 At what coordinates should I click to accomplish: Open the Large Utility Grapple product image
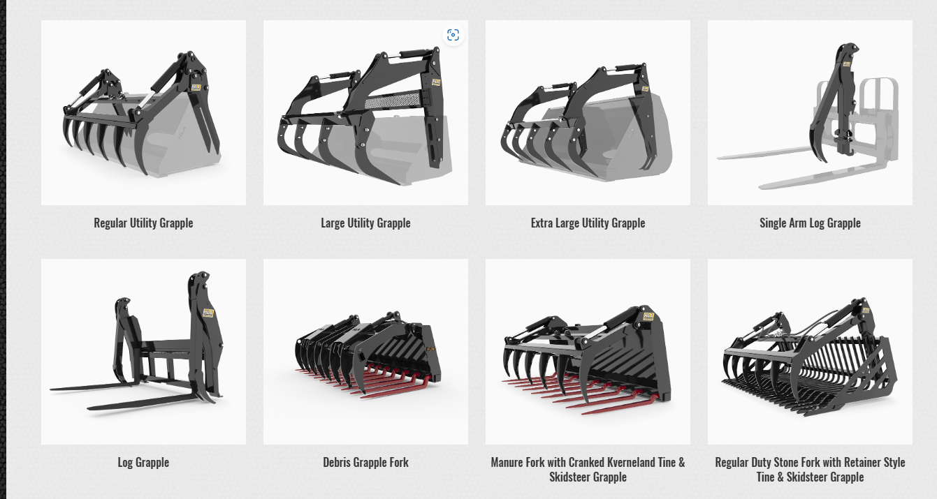[x=365, y=112]
